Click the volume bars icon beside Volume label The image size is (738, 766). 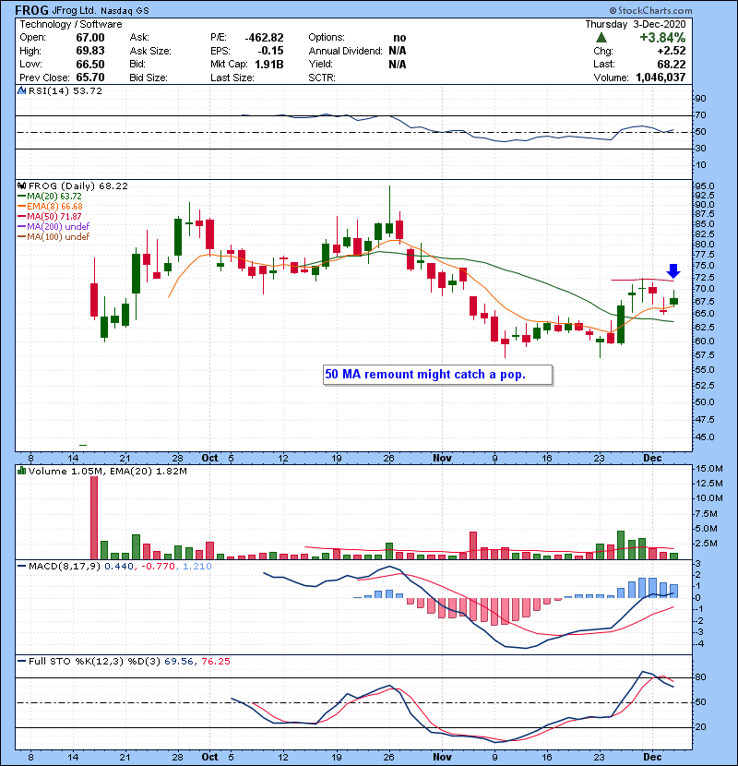(22, 471)
